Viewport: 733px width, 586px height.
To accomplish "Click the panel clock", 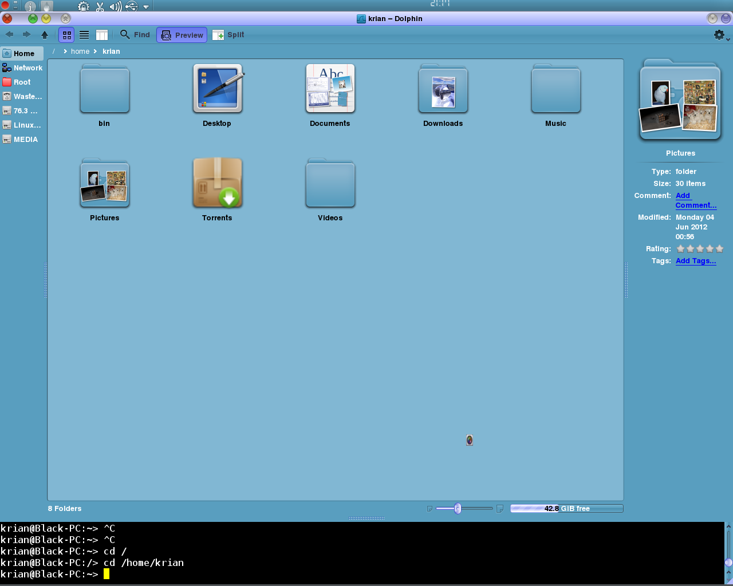I will pyautogui.click(x=440, y=3).
